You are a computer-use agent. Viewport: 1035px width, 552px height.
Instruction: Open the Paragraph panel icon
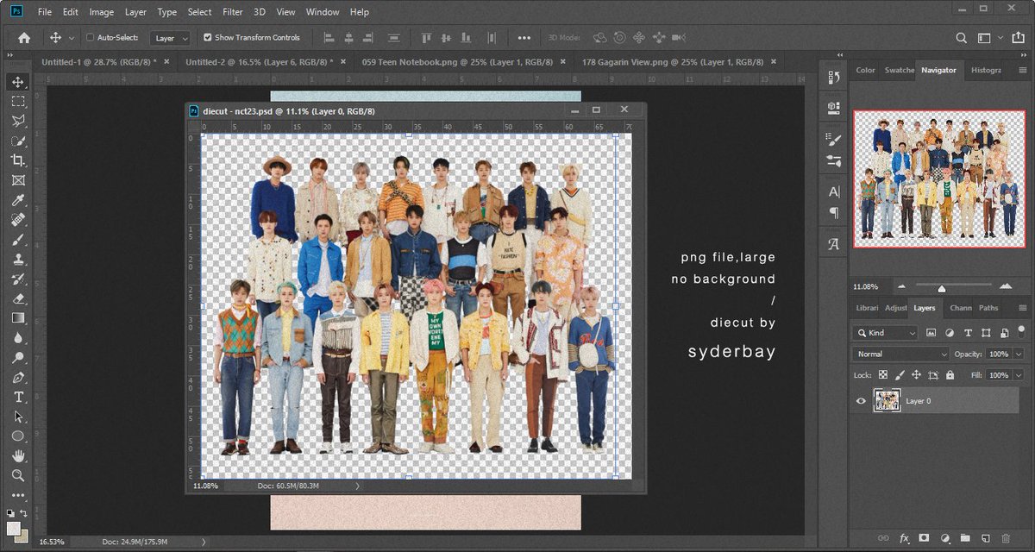833,212
